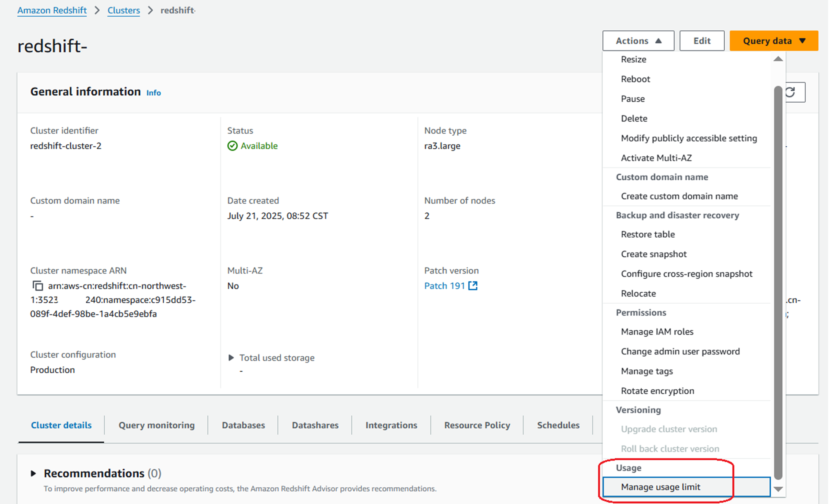Open the Query data dropdown
The width and height of the screenshot is (830, 504).
(773, 41)
